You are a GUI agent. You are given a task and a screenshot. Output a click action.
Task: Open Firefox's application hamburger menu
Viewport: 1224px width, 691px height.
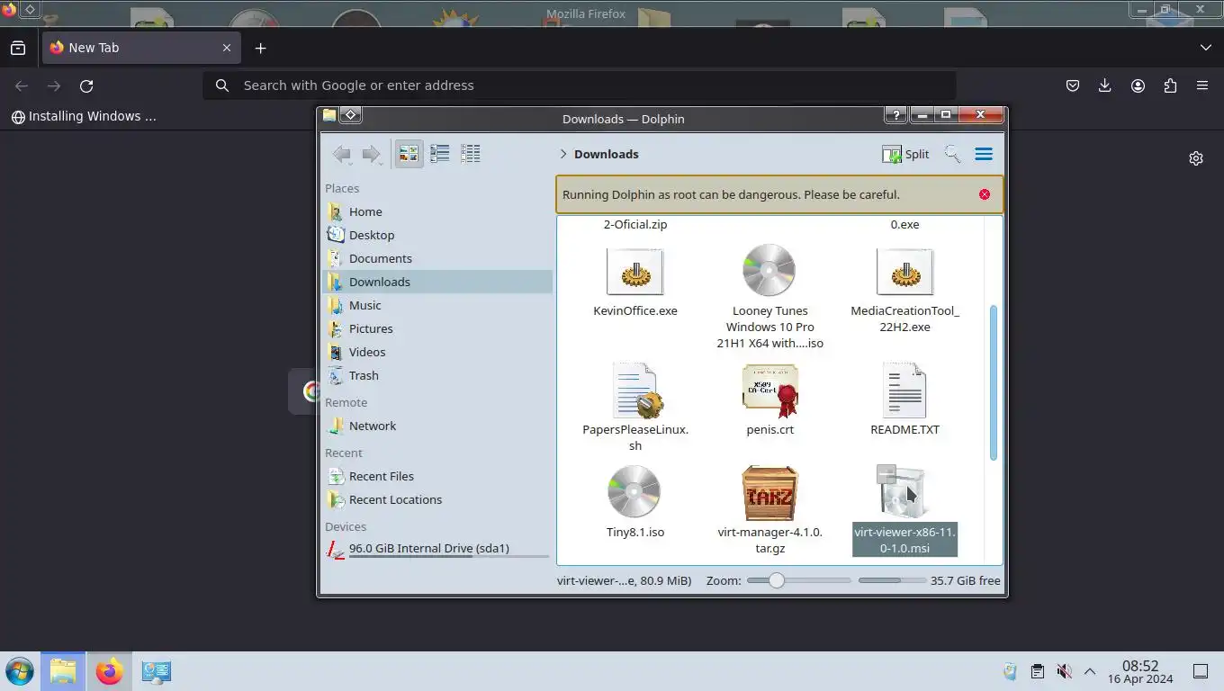pos(1202,85)
